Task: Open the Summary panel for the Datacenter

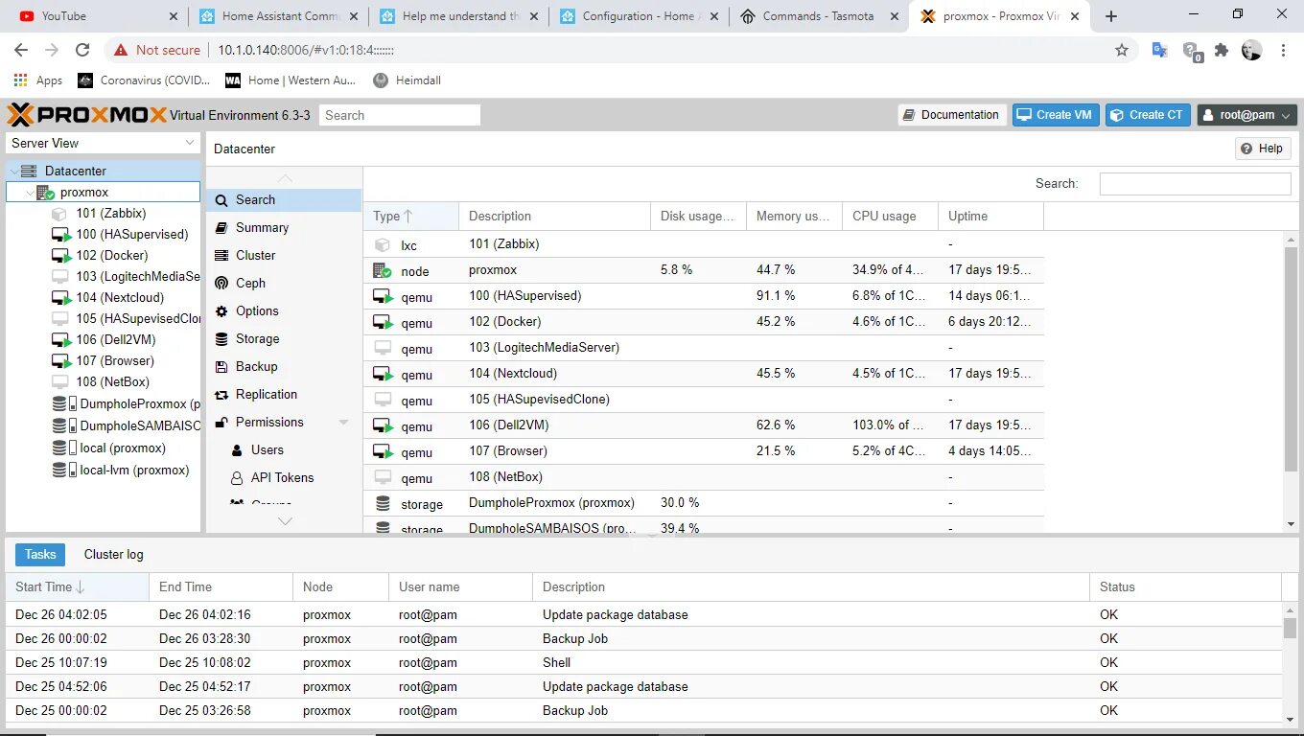Action: 263,227
